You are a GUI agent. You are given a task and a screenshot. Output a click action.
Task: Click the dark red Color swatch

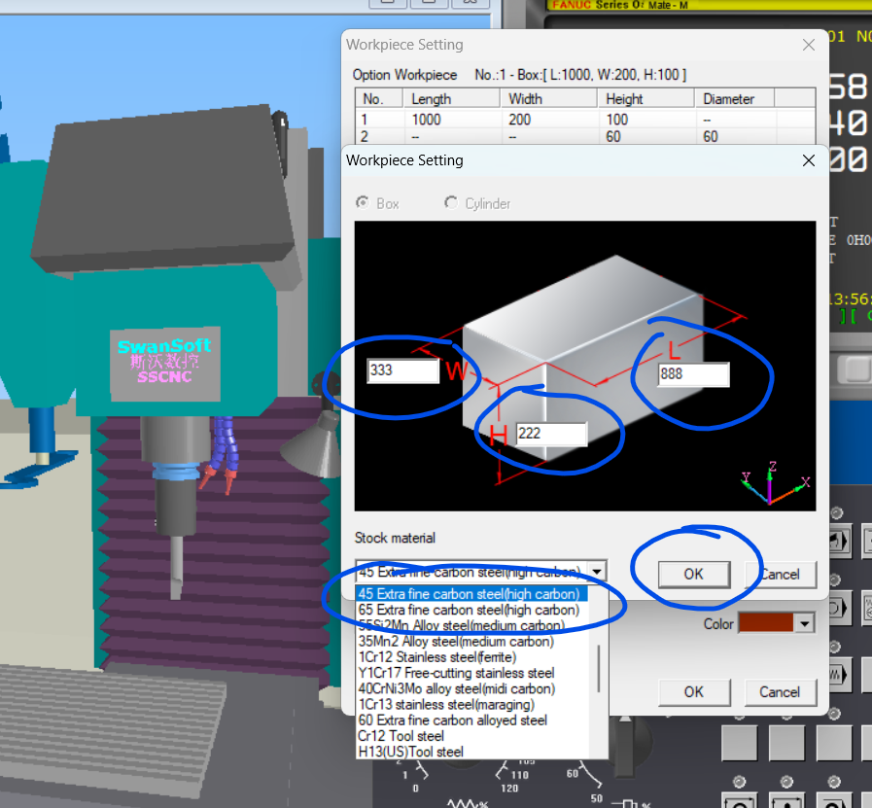coord(765,624)
